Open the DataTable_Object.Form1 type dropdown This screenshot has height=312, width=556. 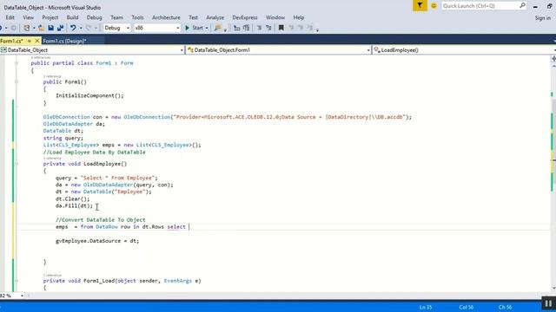tap(278, 50)
